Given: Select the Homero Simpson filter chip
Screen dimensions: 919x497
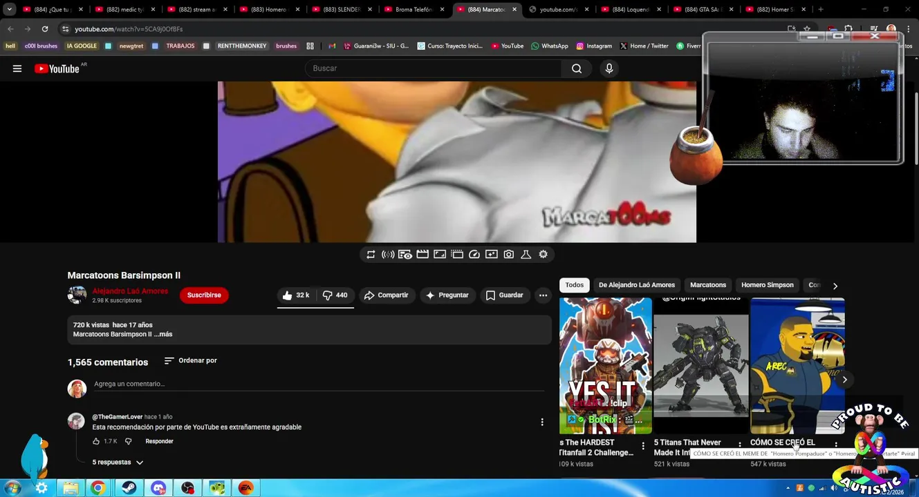Looking at the screenshot, I should (x=768, y=285).
